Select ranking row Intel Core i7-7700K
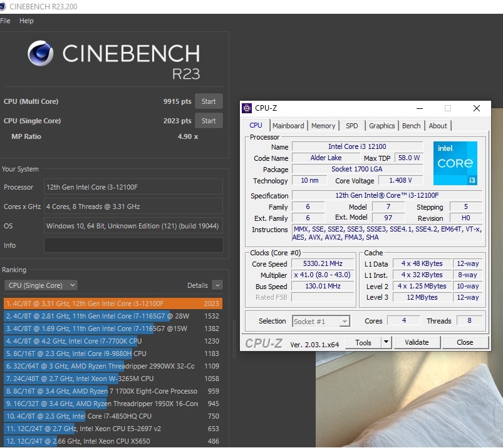The height and width of the screenshot is (448, 503). tap(113, 341)
